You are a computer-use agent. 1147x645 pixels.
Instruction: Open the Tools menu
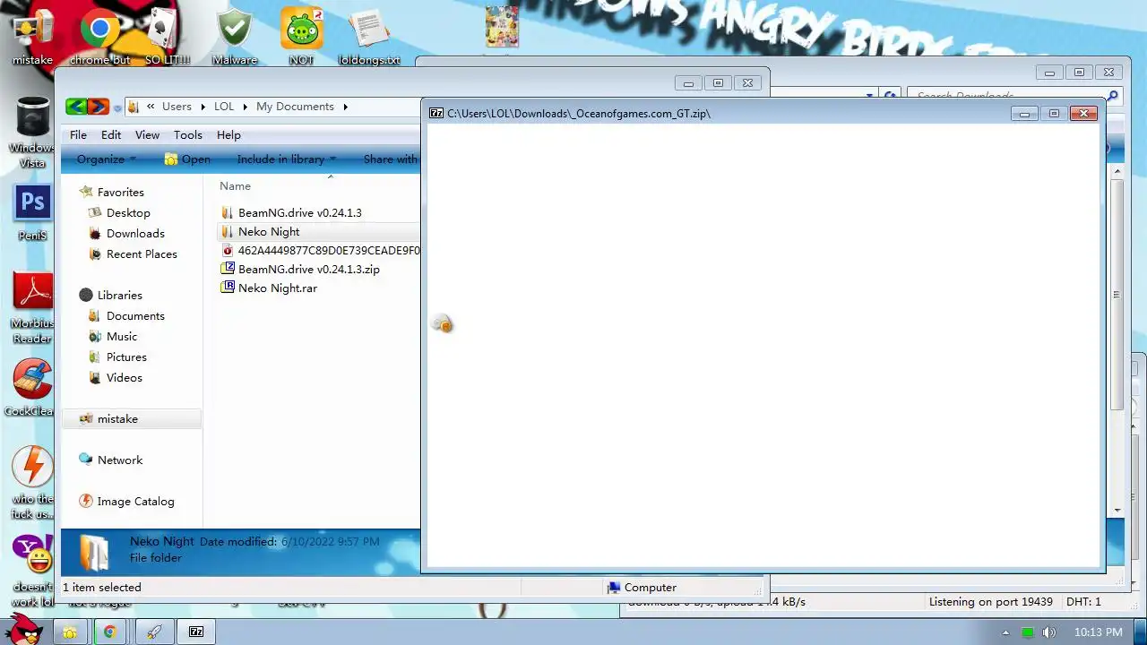click(187, 134)
